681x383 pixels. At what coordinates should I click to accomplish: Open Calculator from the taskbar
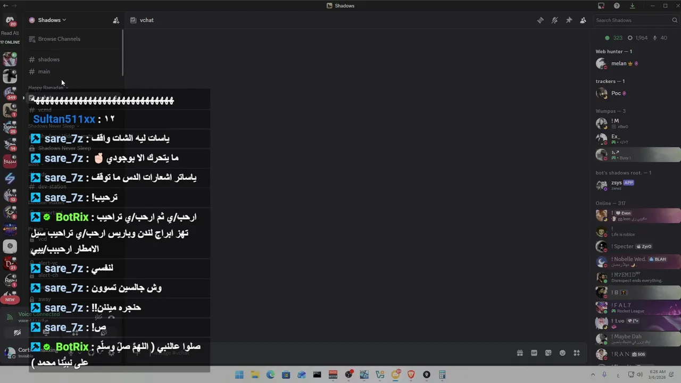[x=442, y=374]
